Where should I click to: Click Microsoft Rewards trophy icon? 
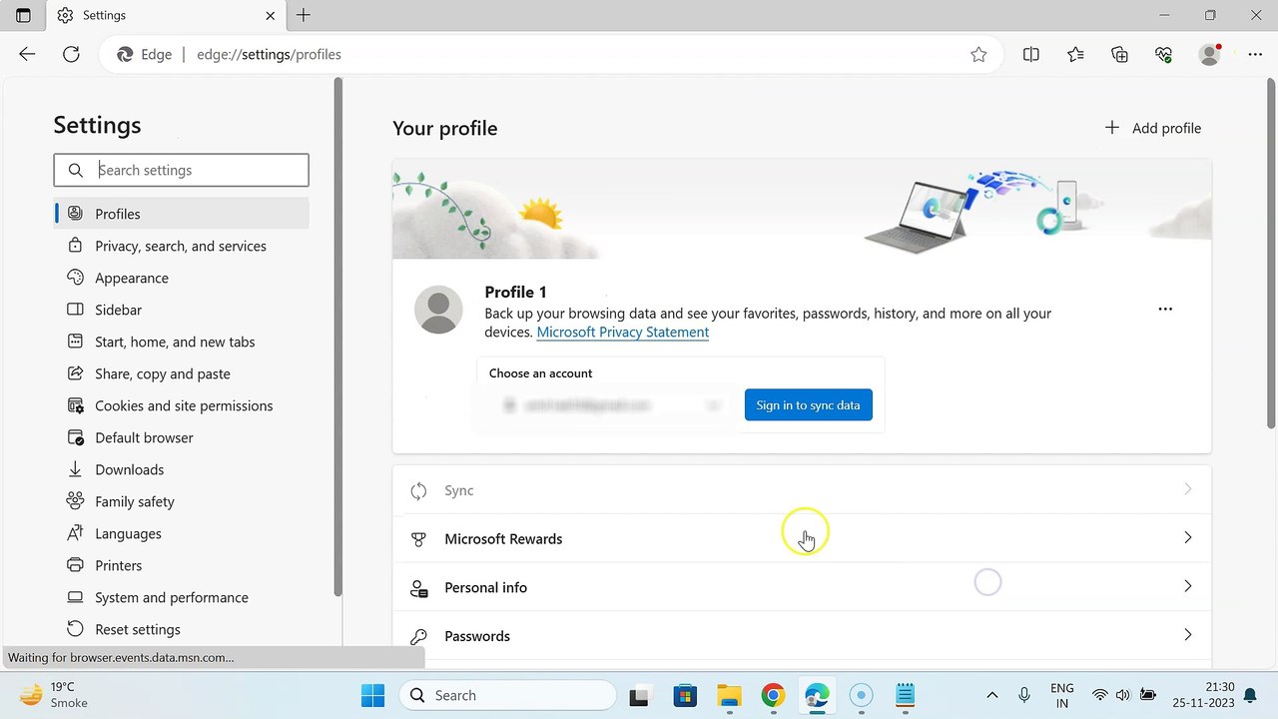click(x=419, y=539)
